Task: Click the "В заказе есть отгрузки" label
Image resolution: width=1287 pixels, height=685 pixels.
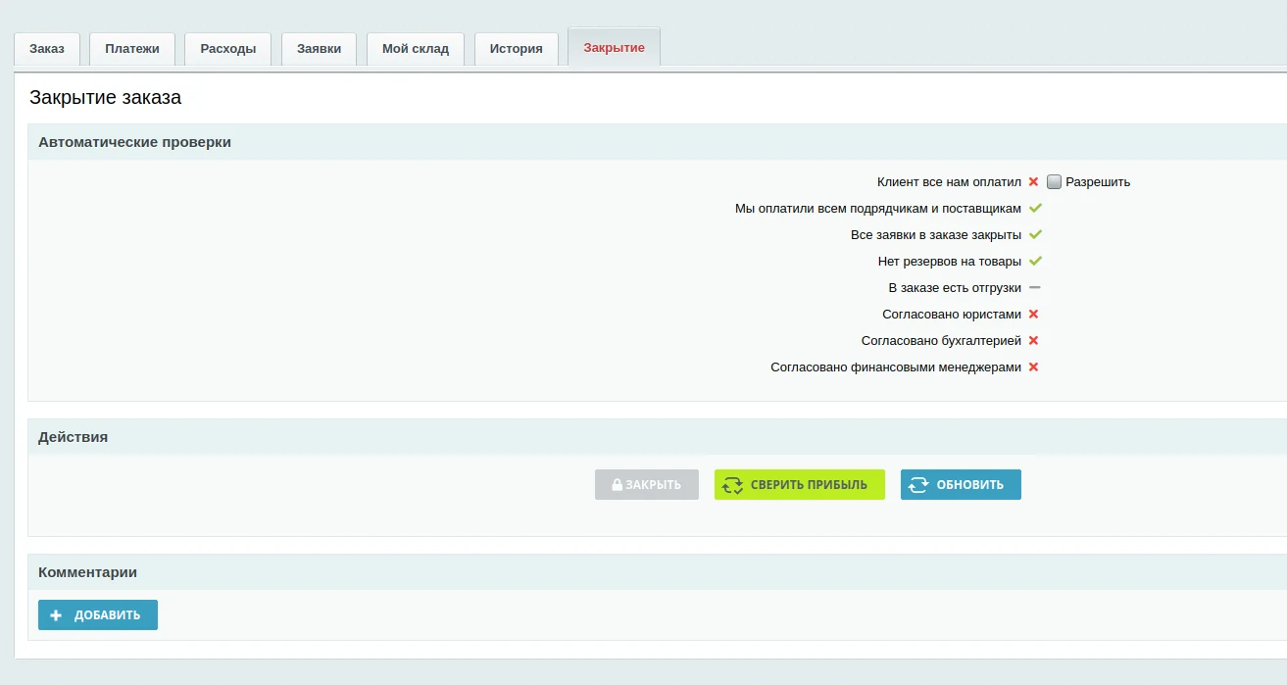Action: (x=956, y=288)
